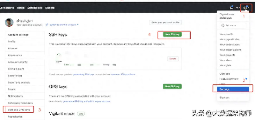
Task: Open Help in user menu
Action: point(233,84)
